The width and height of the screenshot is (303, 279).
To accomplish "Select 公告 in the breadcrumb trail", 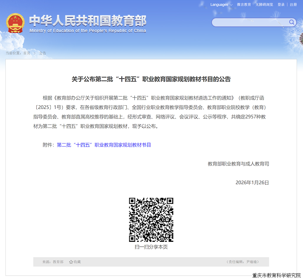I will pos(42,53).
